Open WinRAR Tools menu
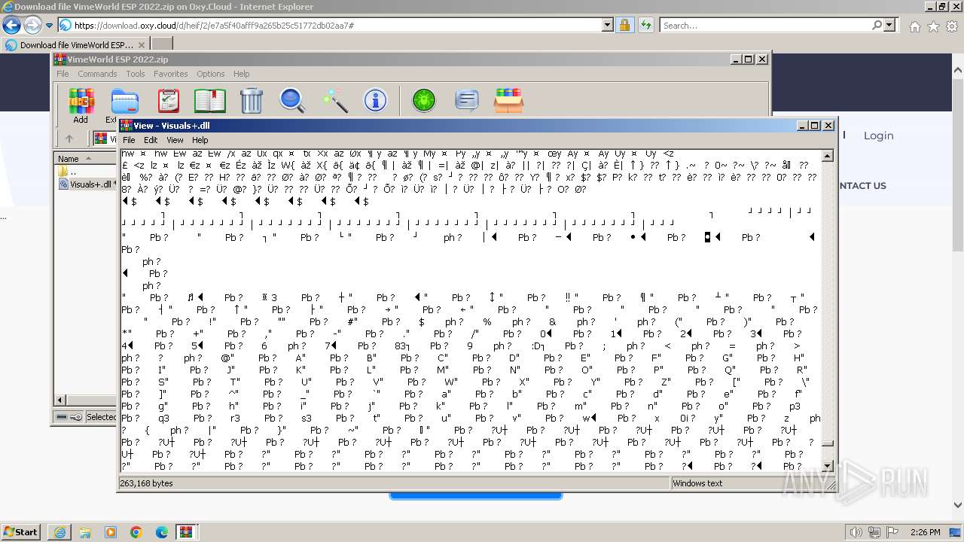 (136, 74)
